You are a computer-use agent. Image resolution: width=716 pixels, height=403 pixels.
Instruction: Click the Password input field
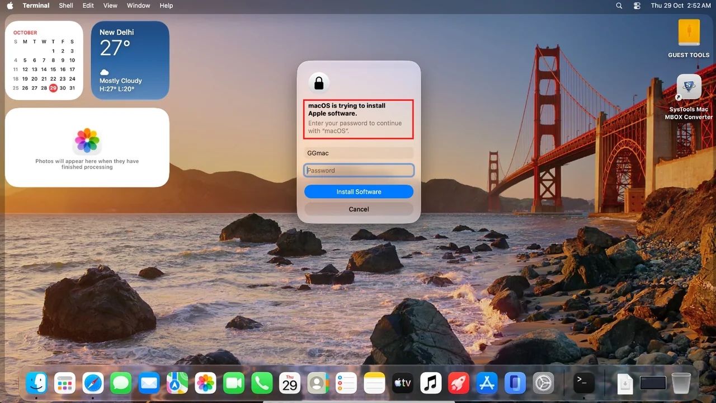[359, 170]
